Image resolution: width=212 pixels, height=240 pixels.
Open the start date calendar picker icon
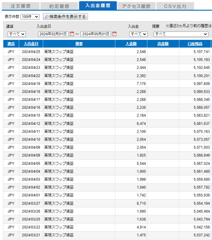[72, 34]
